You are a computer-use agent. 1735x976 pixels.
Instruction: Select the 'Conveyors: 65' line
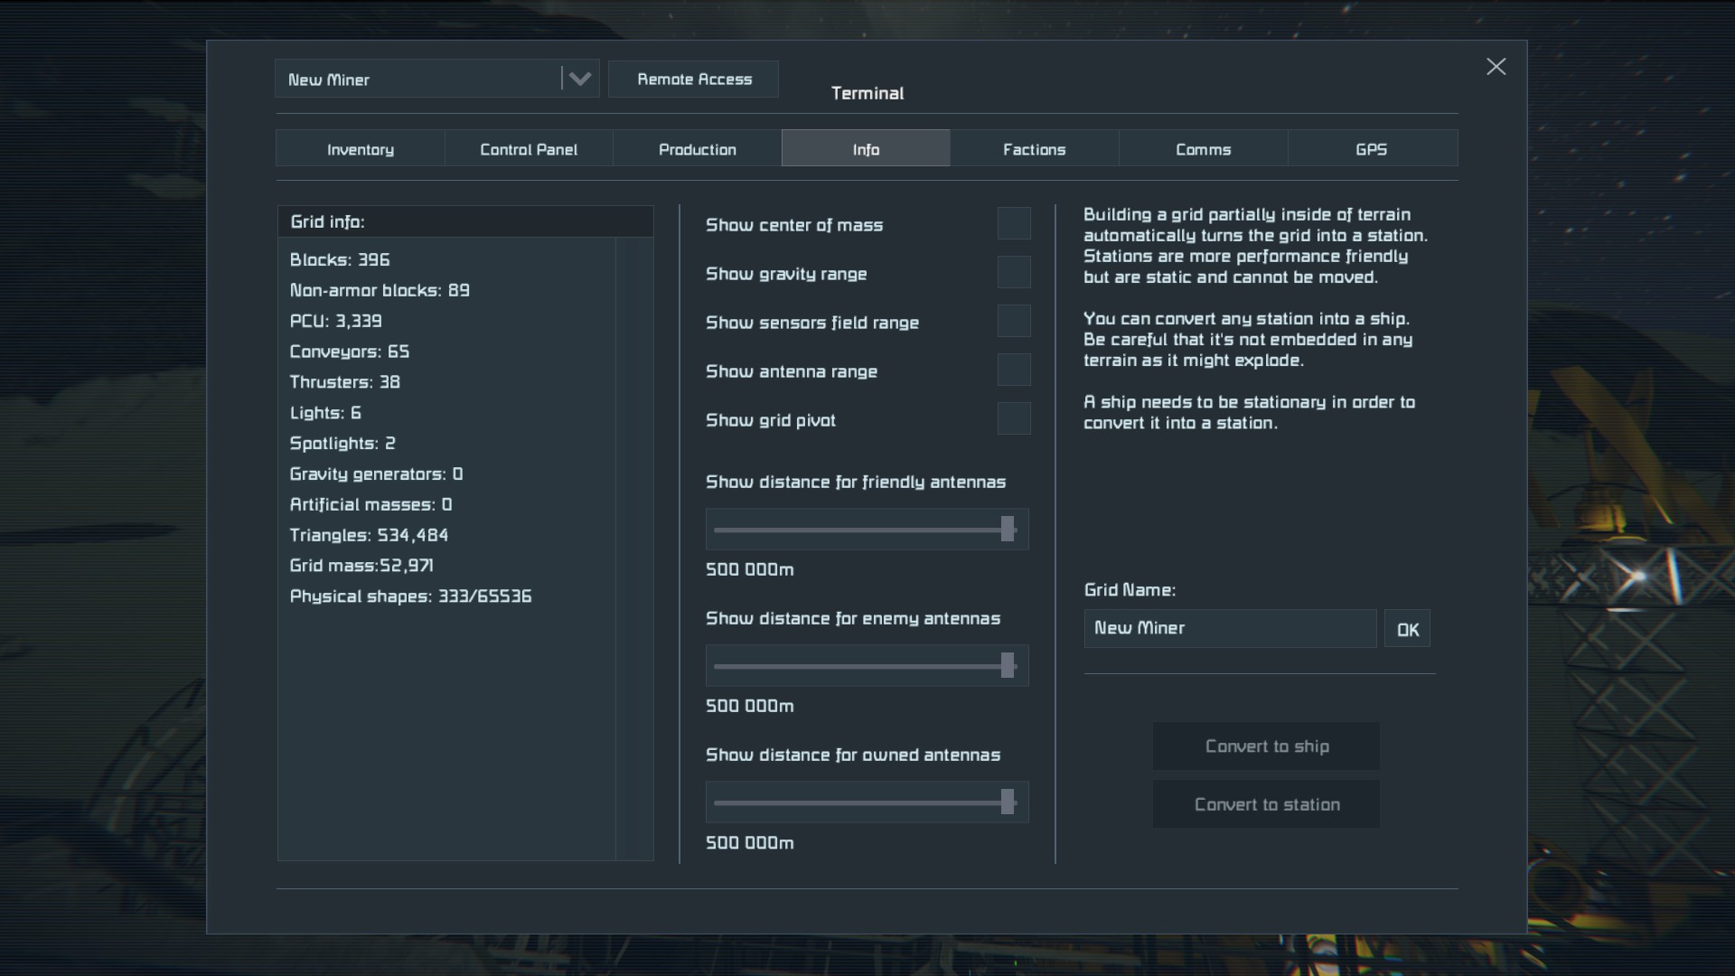click(x=349, y=352)
